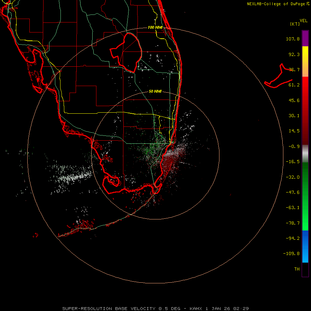Pick the gray near-zero segment of the color bar
The image size is (311, 311).
coord(305,153)
